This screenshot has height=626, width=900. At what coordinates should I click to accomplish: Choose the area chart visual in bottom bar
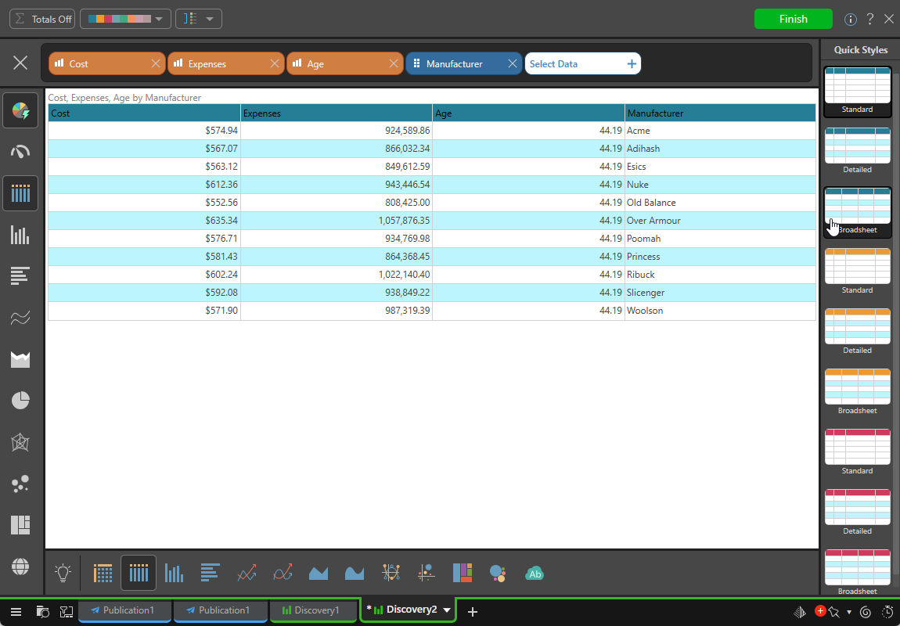pos(319,573)
